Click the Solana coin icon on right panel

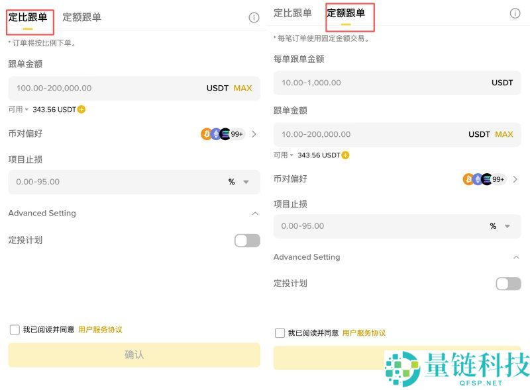(x=486, y=178)
